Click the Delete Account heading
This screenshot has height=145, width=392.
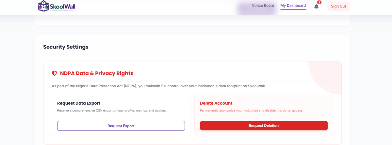click(216, 103)
